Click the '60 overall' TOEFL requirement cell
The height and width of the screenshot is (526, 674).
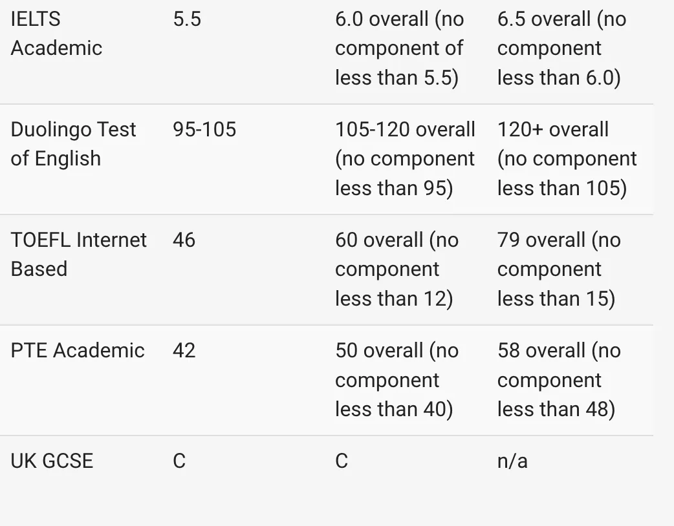pos(397,269)
